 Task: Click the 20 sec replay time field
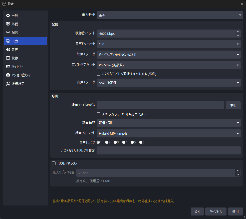coord(155,173)
